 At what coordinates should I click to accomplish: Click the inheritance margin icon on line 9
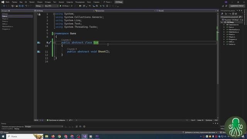tap(39, 42)
